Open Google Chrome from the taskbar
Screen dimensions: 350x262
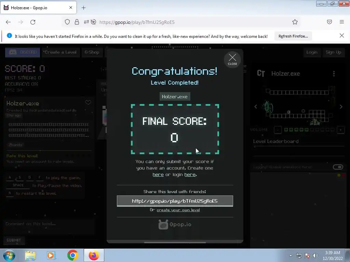tap(72, 256)
